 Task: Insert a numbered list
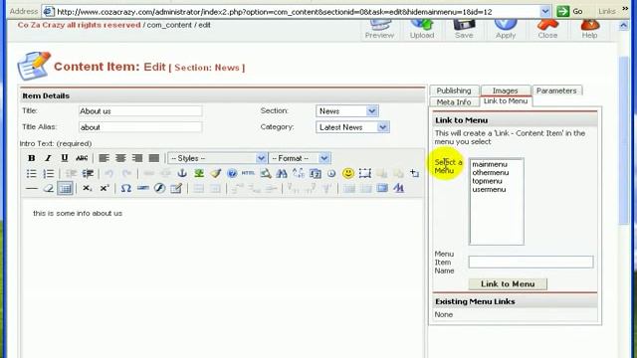point(49,174)
